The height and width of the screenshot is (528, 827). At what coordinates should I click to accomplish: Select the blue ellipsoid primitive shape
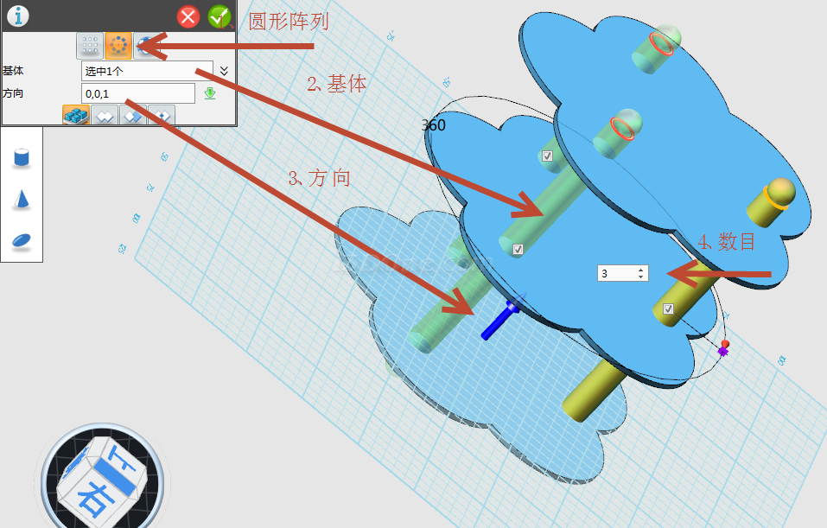pos(22,240)
